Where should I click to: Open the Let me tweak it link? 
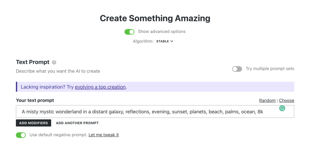pyautogui.click(x=104, y=135)
